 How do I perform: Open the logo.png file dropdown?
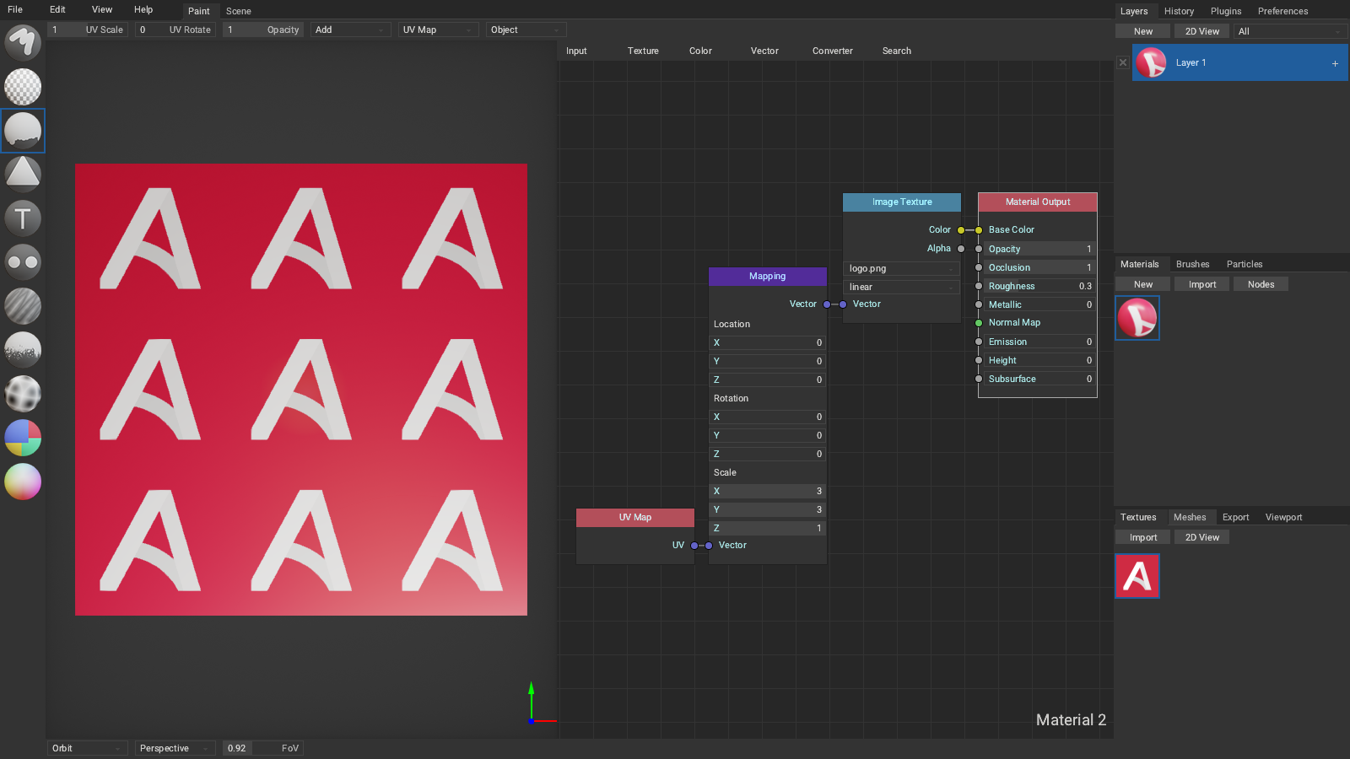point(902,268)
